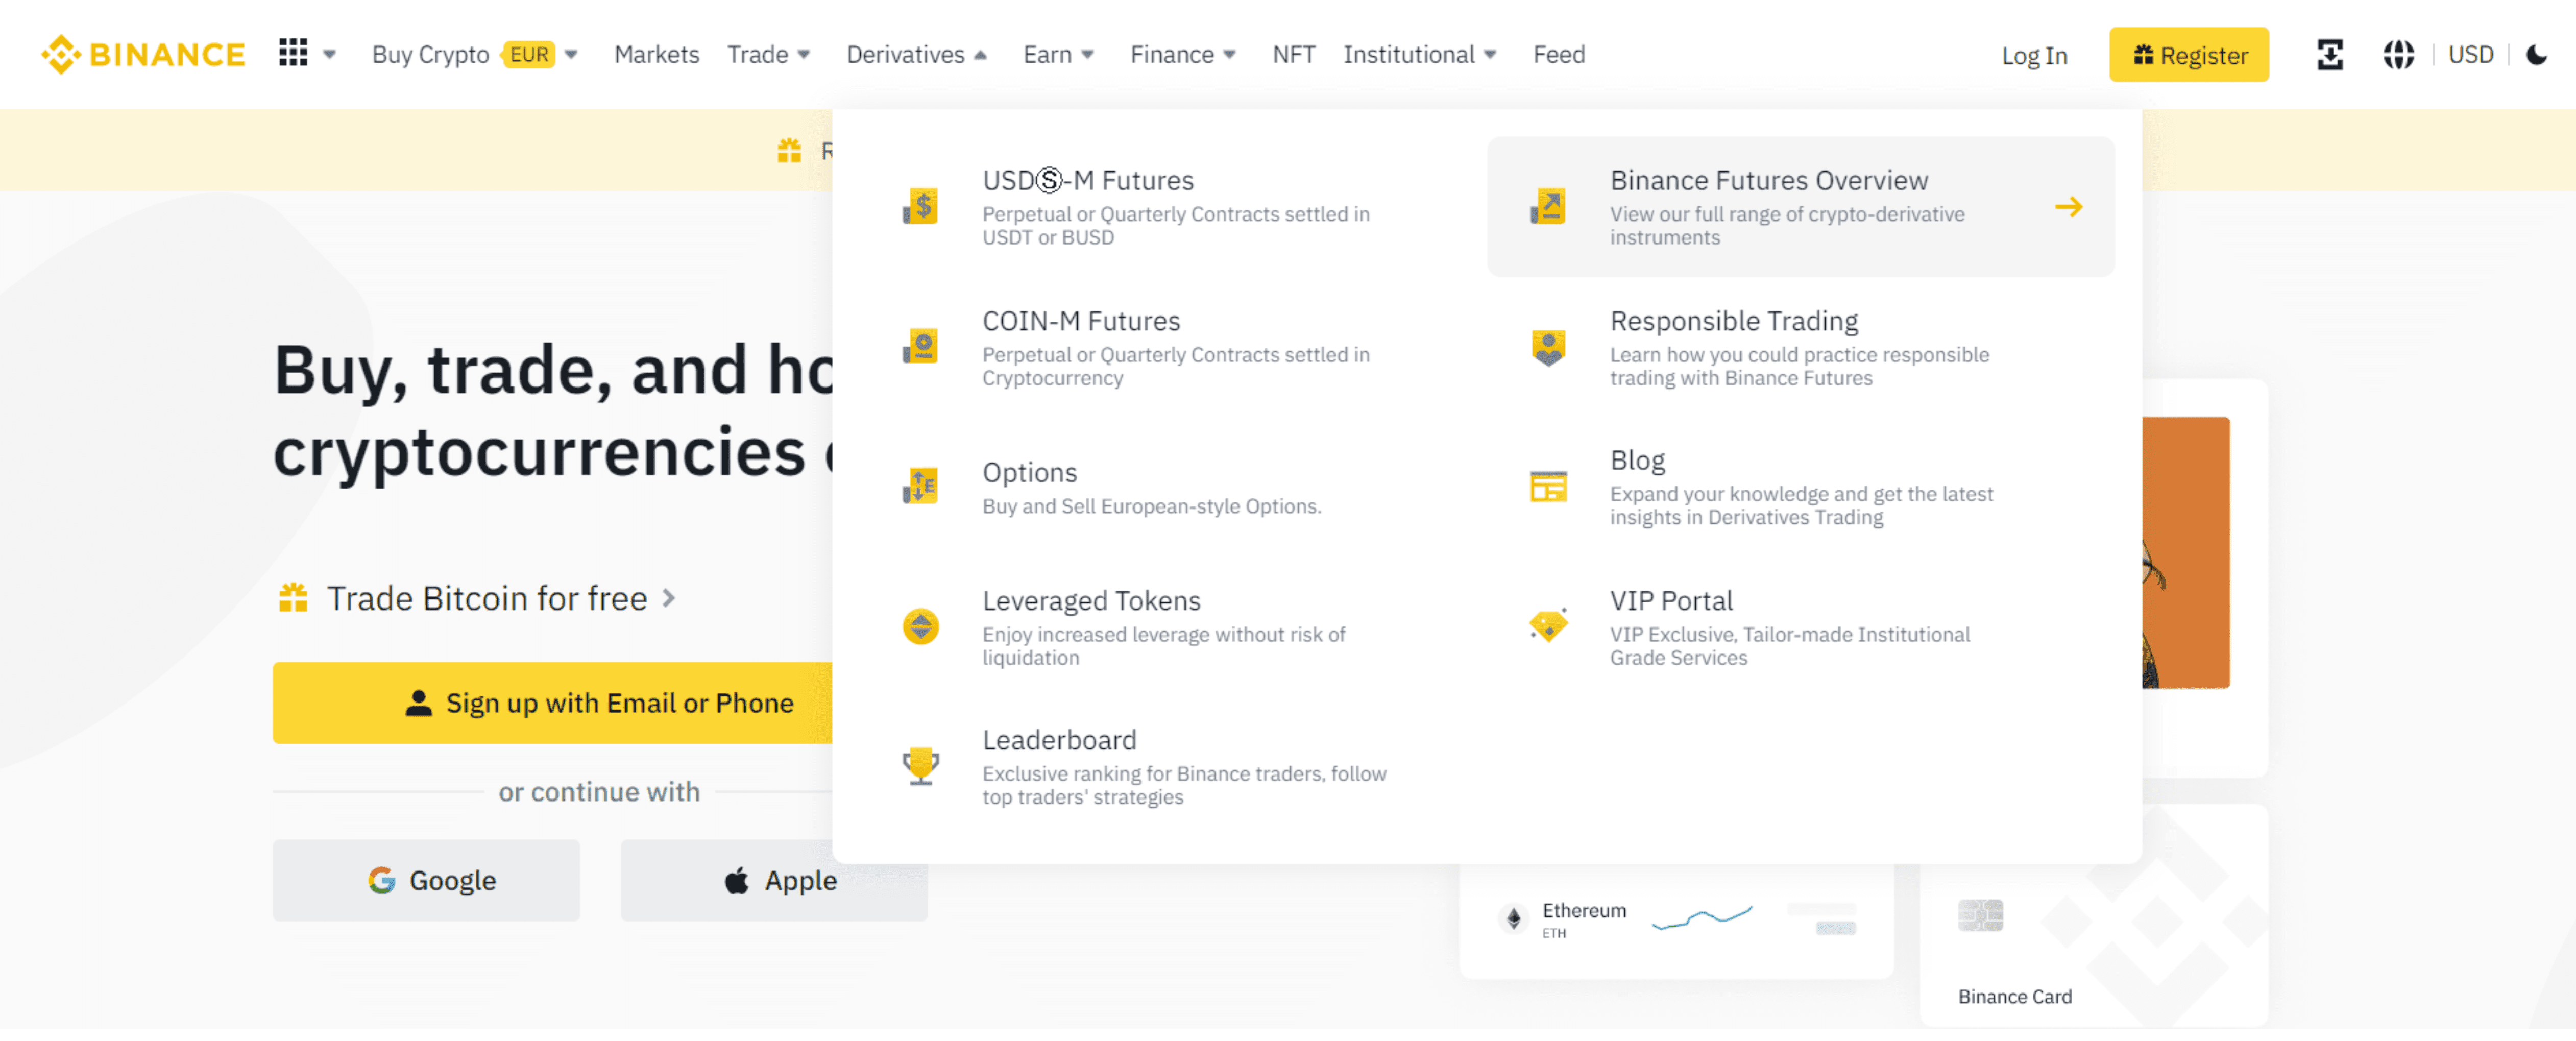Open the Trade menu
Image resolution: width=2576 pixels, height=1041 pixels.
point(768,54)
